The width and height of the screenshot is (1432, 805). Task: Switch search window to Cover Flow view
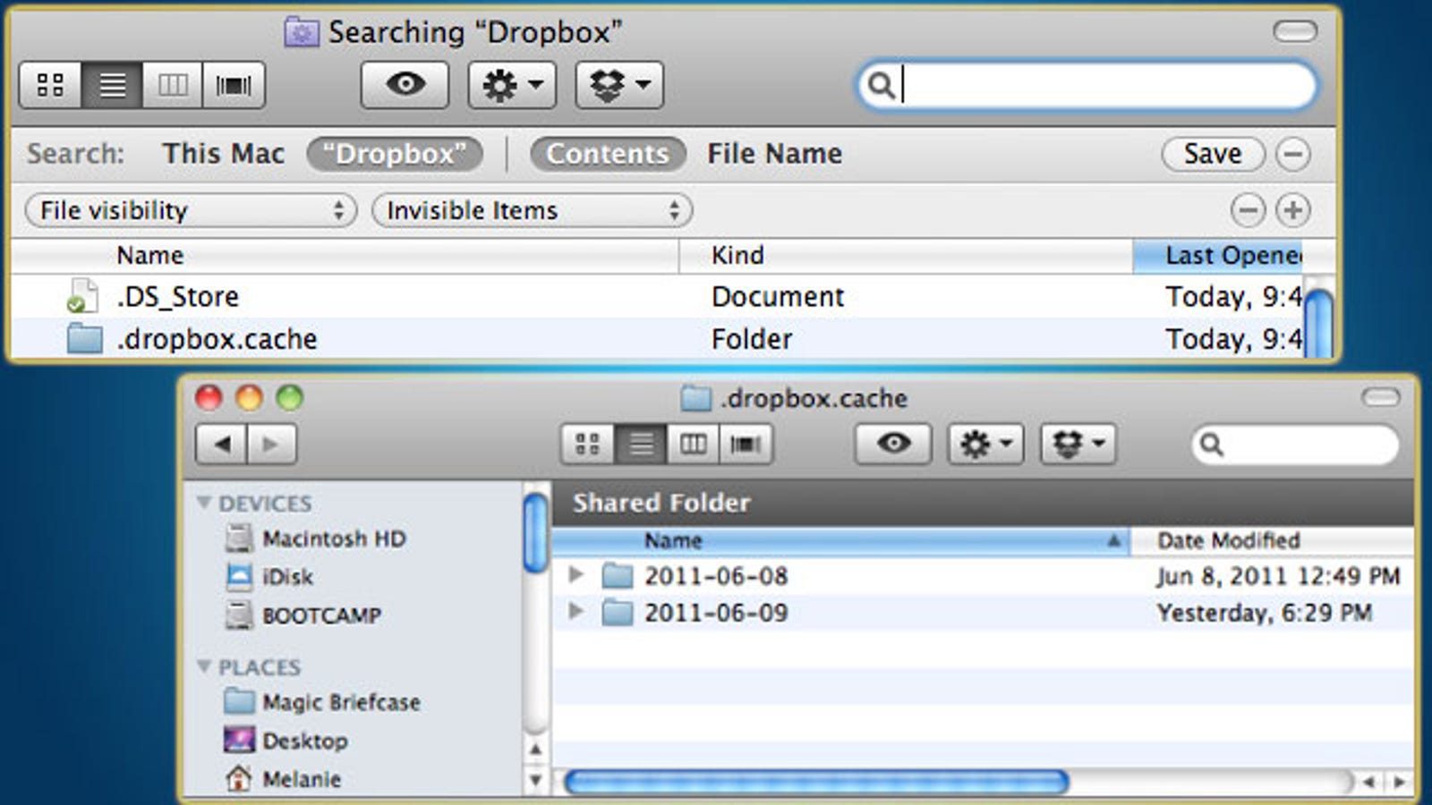click(234, 85)
